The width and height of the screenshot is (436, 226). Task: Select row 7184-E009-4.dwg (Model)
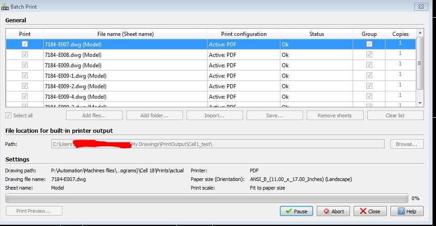click(x=211, y=96)
